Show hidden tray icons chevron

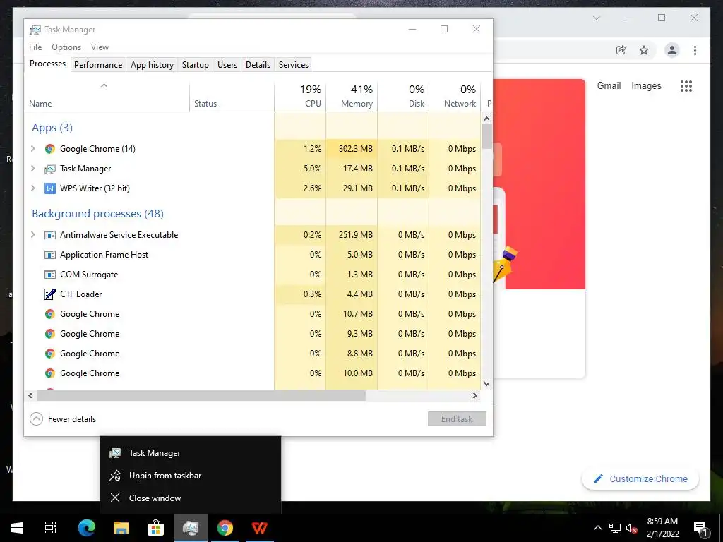pyautogui.click(x=597, y=528)
